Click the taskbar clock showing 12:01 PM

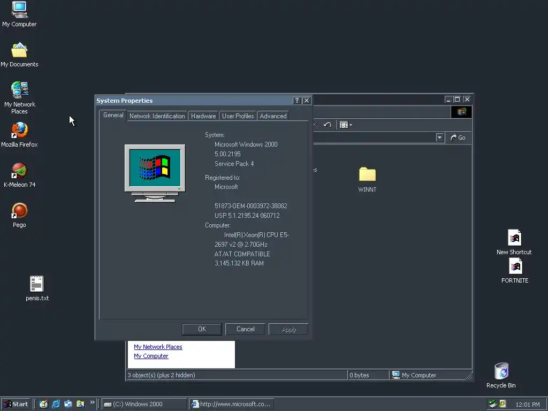[x=527, y=405]
